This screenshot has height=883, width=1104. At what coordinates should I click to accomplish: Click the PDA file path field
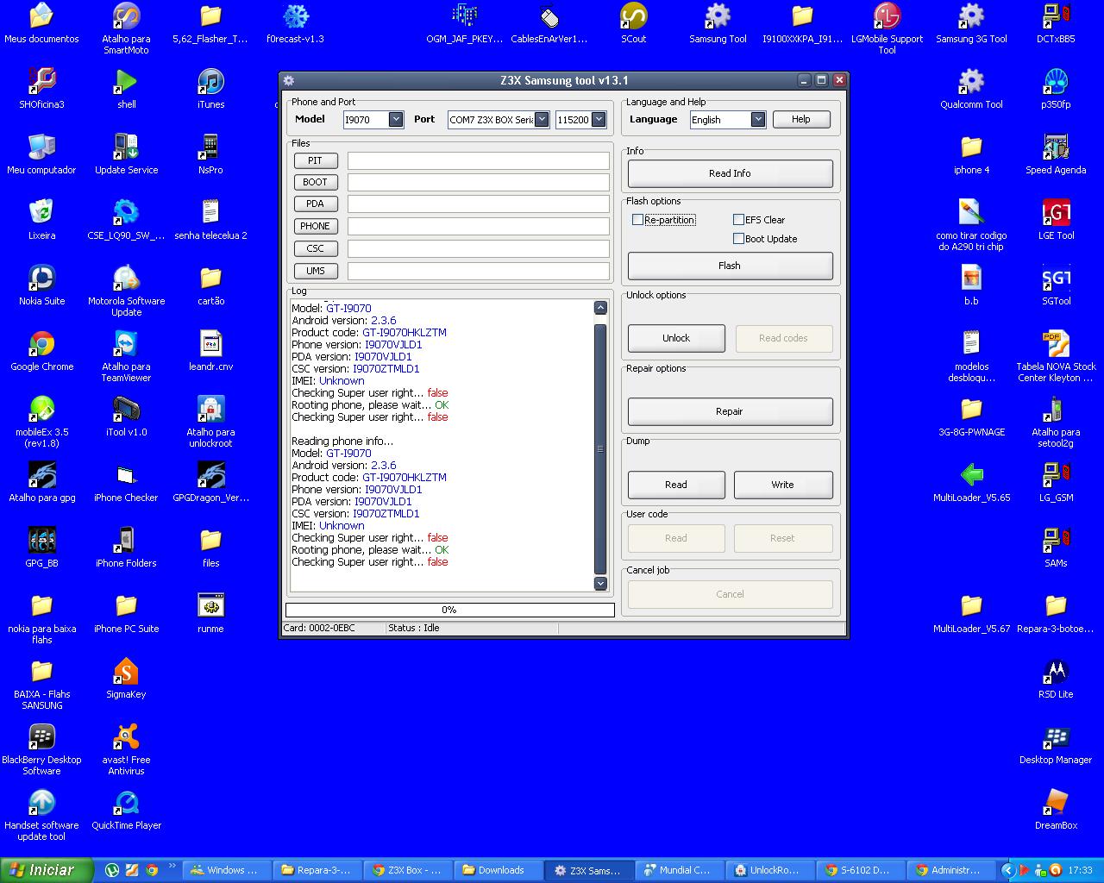(x=479, y=204)
